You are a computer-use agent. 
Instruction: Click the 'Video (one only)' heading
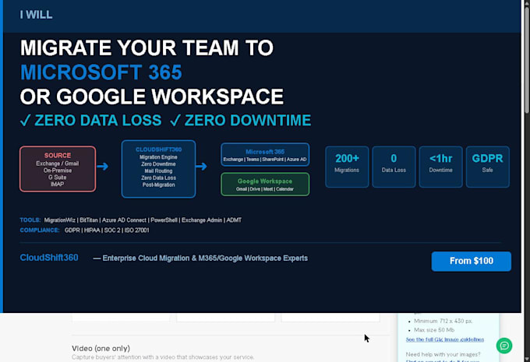101,348
